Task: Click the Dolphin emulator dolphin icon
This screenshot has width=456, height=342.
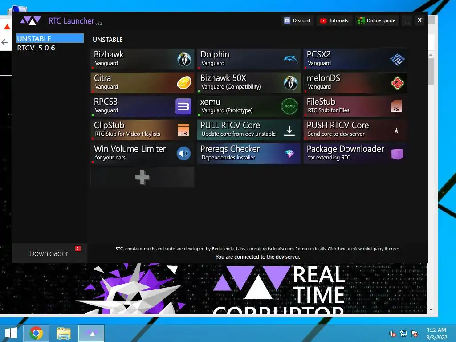Action: (x=290, y=59)
